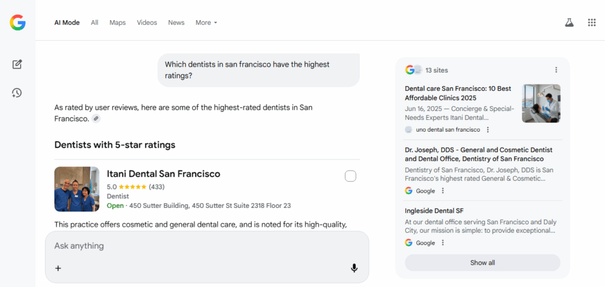The height and width of the screenshot is (287, 605).
Task: Switch to the Maps tab
Action: click(x=118, y=22)
